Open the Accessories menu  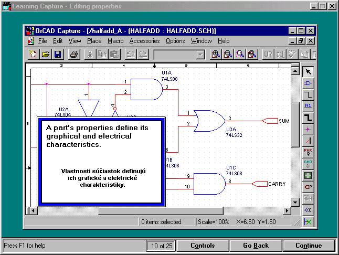[144, 41]
